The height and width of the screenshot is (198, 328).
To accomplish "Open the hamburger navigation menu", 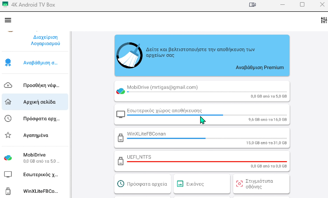I will (8, 20).
